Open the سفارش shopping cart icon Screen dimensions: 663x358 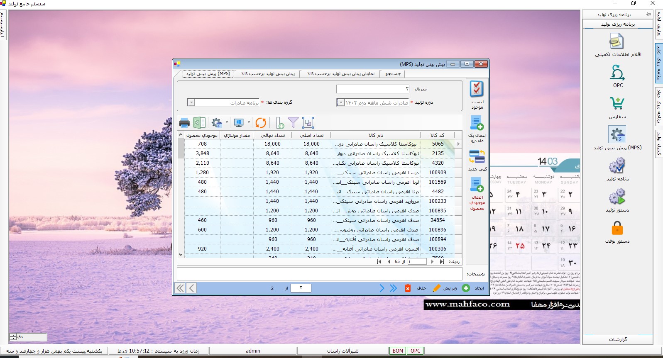[617, 104]
